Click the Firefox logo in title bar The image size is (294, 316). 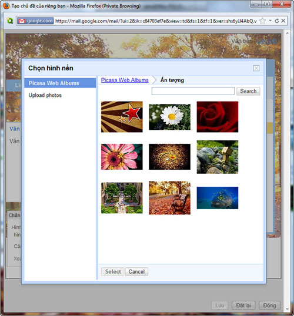click(6, 6)
